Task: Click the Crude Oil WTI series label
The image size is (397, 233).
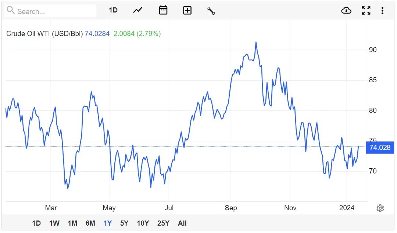Action: point(44,34)
